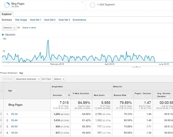This screenshot has height=137, width=173.
Task: Open help icon beside New Users header
Action: click(x=107, y=95)
